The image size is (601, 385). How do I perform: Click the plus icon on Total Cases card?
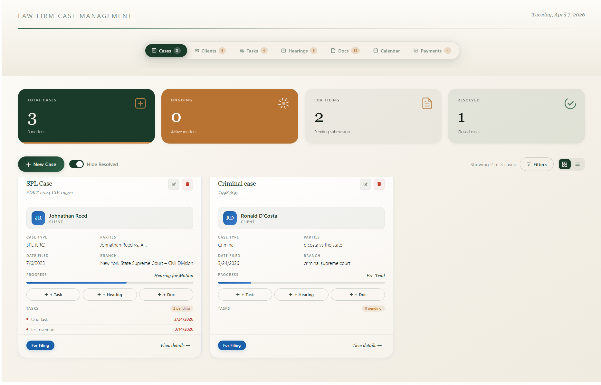tap(140, 103)
